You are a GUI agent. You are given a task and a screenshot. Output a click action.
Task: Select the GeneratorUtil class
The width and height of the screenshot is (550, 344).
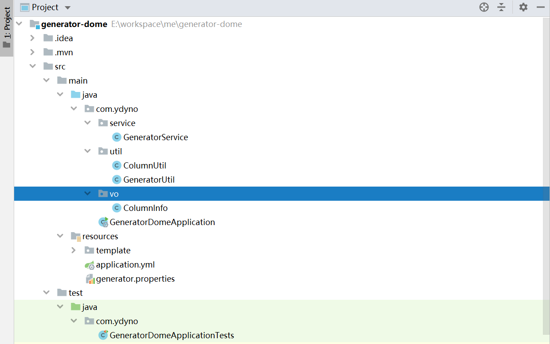pos(149,180)
